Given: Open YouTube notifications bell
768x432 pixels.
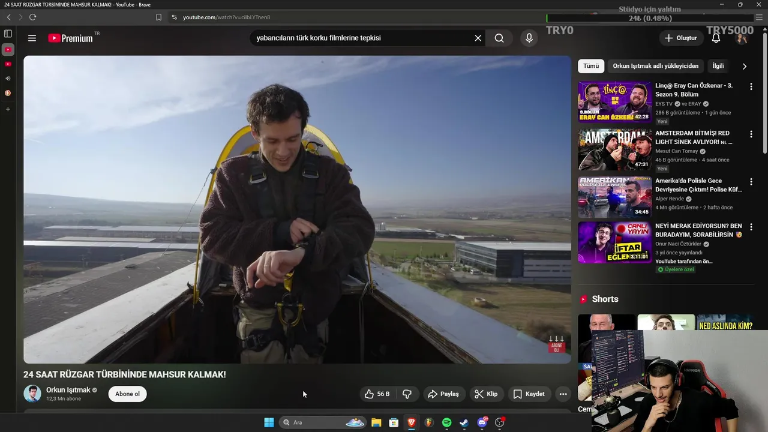Looking at the screenshot, I should click(x=716, y=38).
